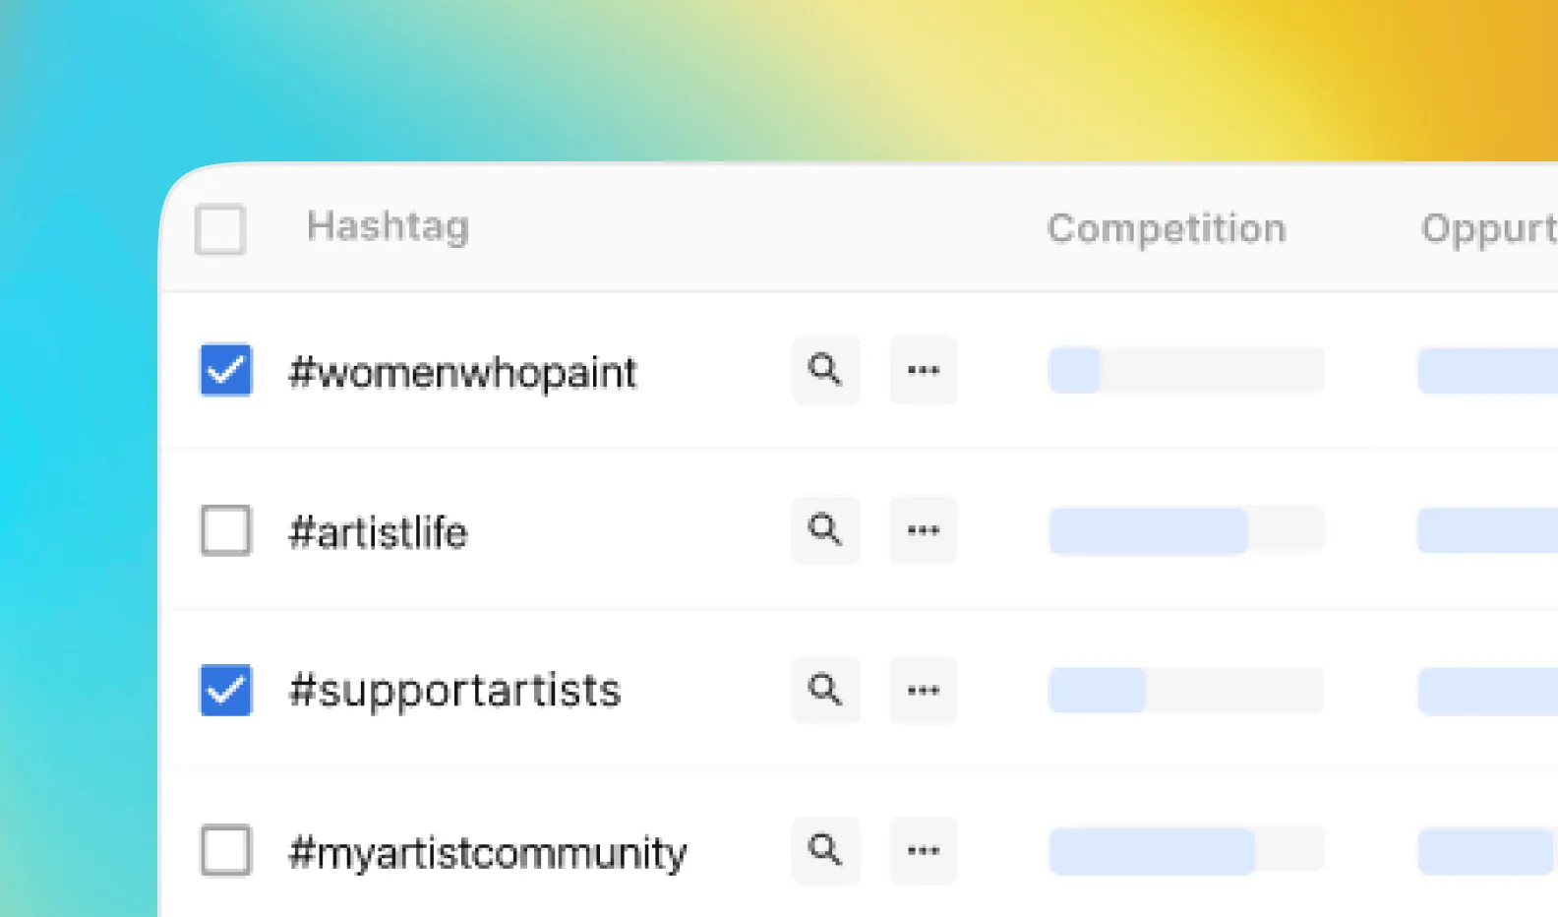Viewport: 1558px width, 917px height.
Task: Click the search icon next to #artistlife
Action: point(825,529)
